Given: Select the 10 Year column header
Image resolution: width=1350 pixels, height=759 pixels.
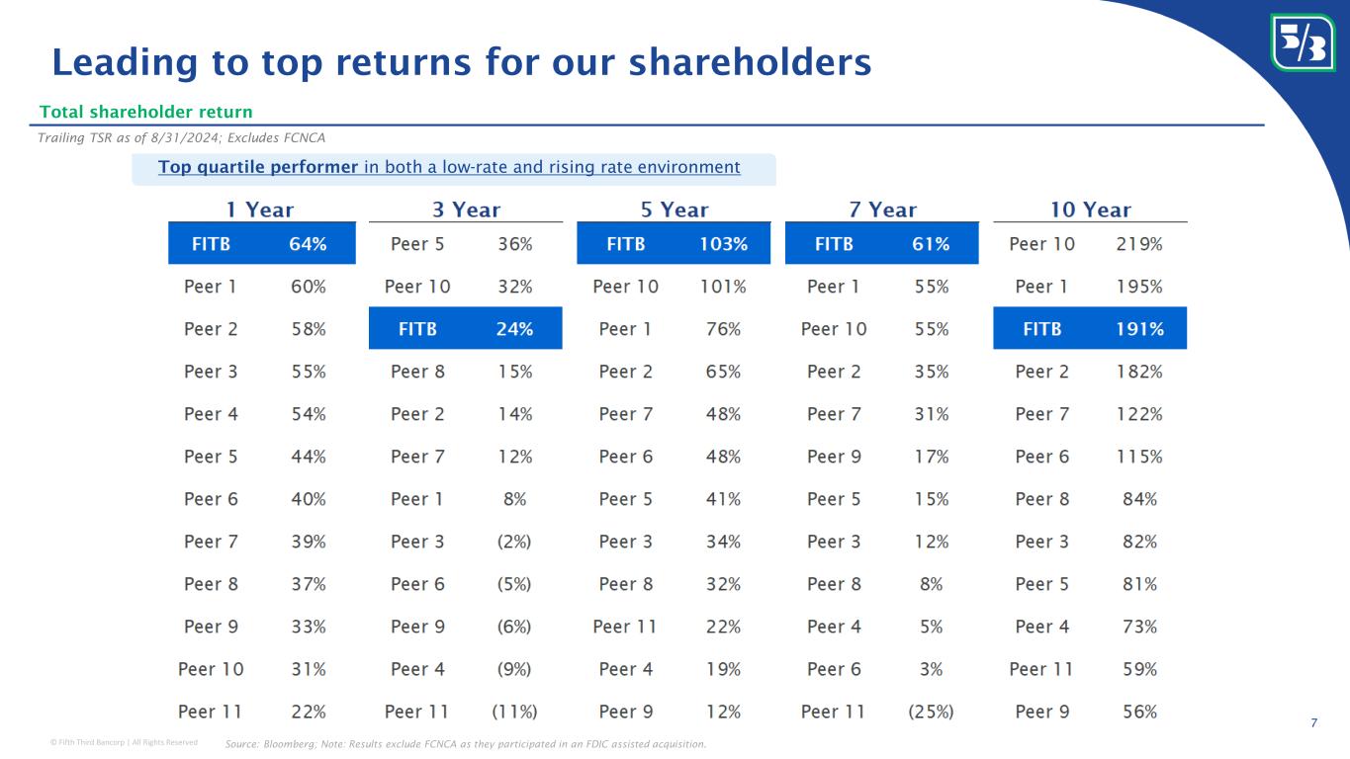Looking at the screenshot, I should [x=1089, y=210].
